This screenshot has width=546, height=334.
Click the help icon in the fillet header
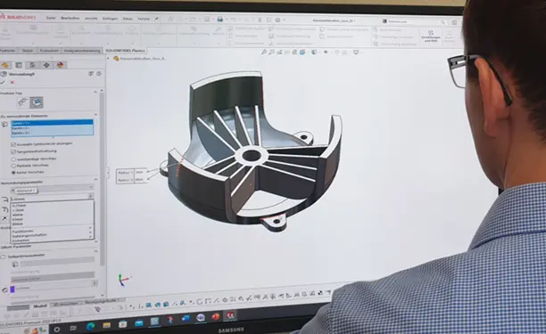99,74
